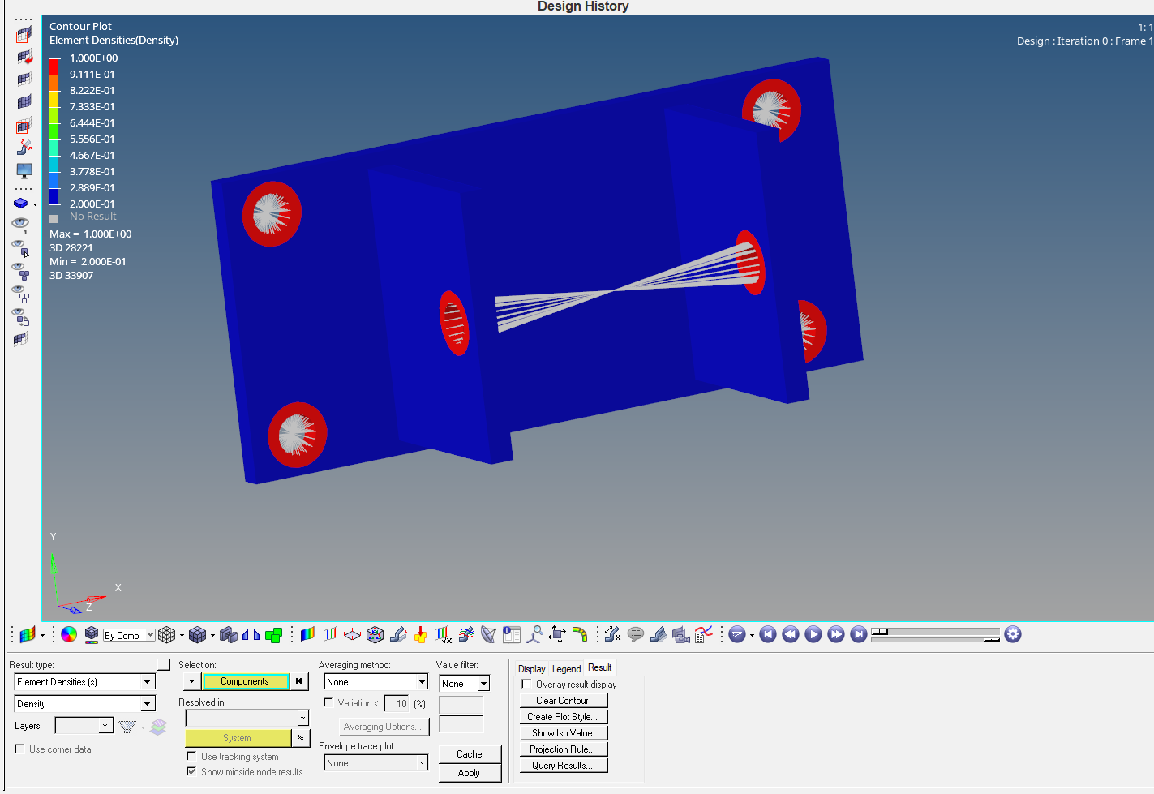
Task: Open the Query tool in the toolbar
Action: click(534, 634)
